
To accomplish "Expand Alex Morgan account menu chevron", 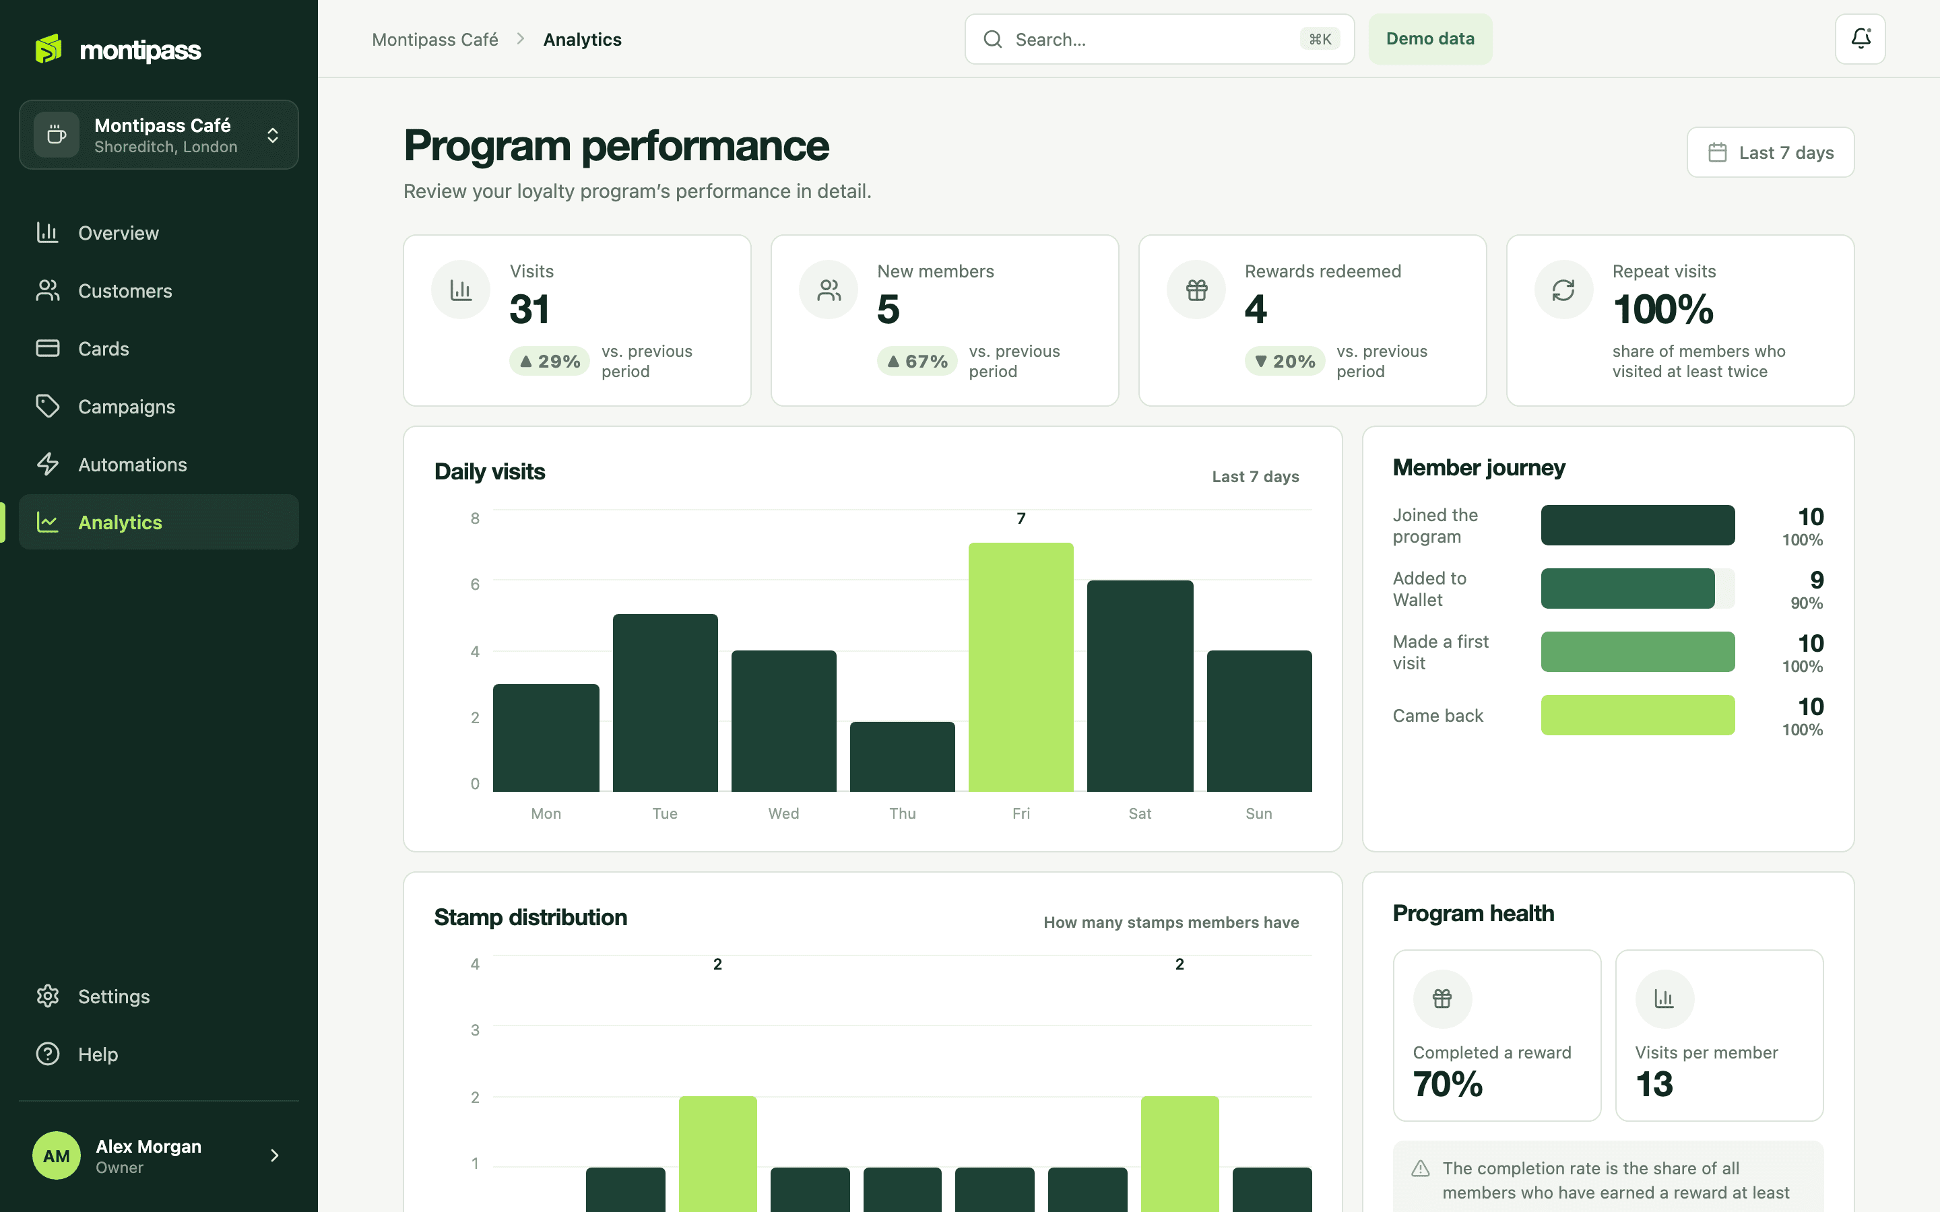I will pos(274,1155).
